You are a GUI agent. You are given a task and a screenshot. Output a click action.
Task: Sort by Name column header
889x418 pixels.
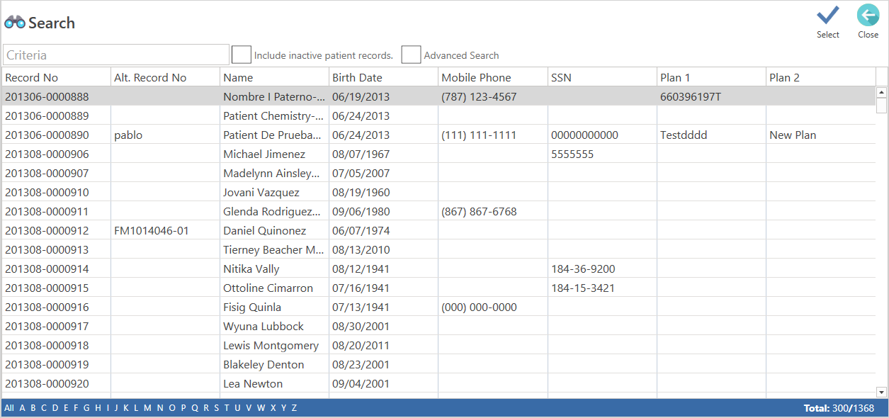[274, 77]
